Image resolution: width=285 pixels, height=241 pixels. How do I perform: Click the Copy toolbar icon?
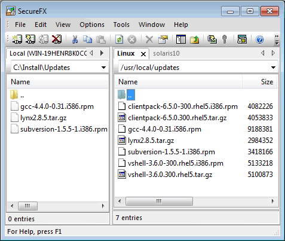coord(87,39)
